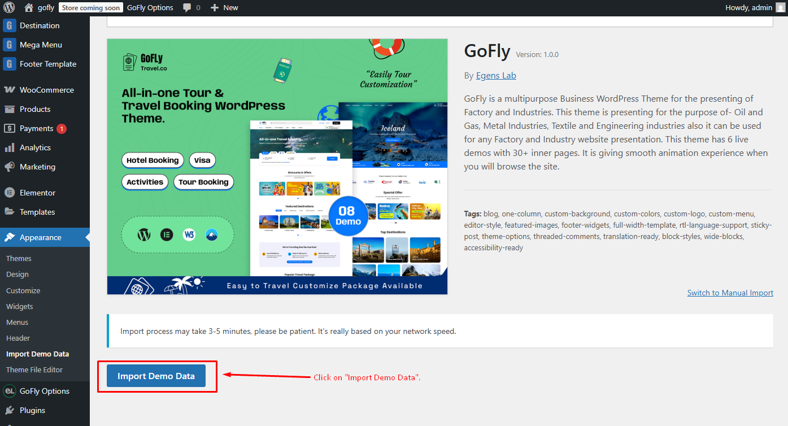This screenshot has width=788, height=426.
Task: Open the gofly site name link
Action: [x=46, y=7]
